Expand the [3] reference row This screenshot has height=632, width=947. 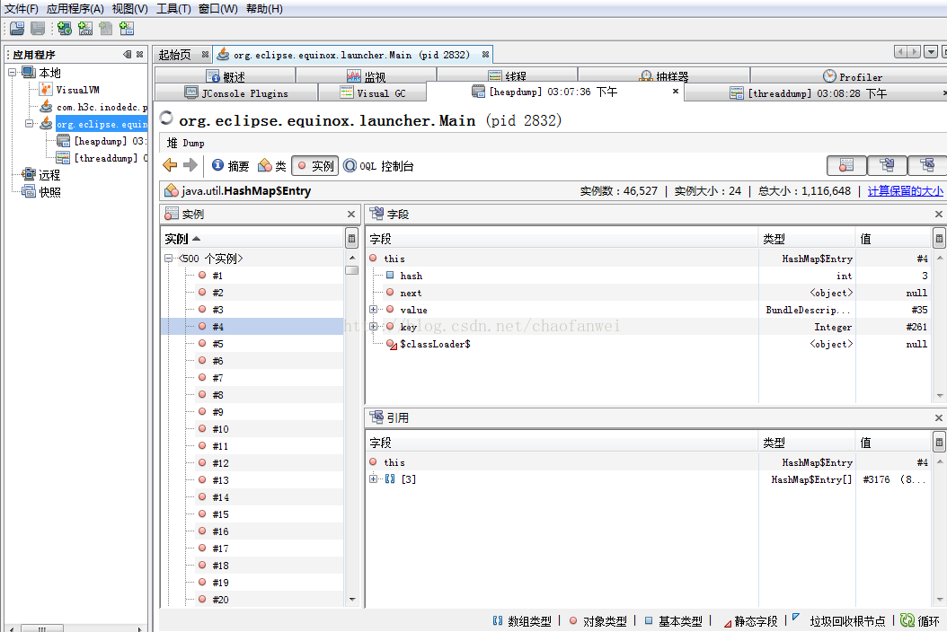373,479
